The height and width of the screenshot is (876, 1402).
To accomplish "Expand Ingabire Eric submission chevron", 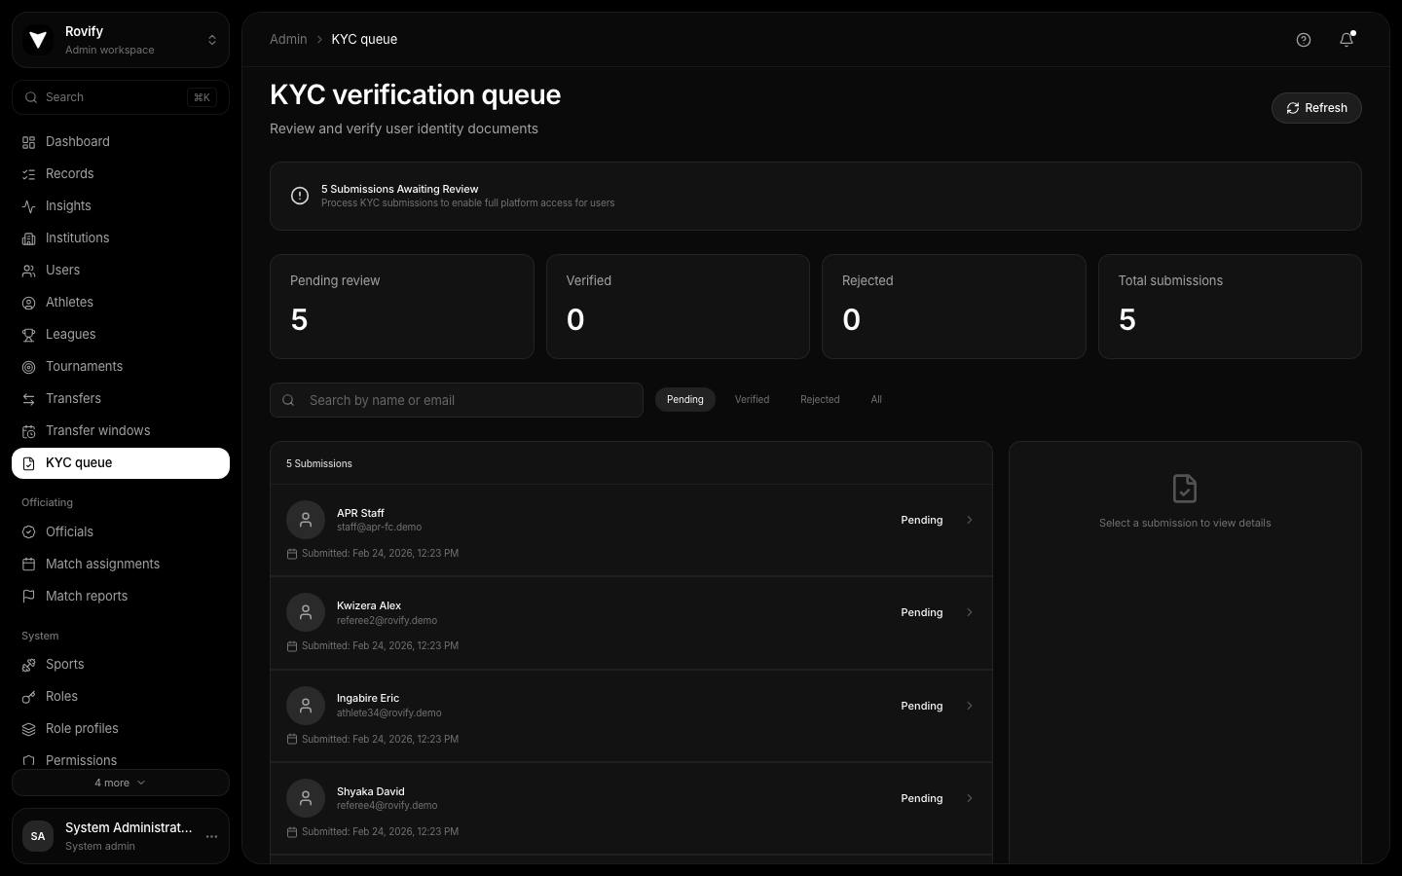I will [970, 706].
